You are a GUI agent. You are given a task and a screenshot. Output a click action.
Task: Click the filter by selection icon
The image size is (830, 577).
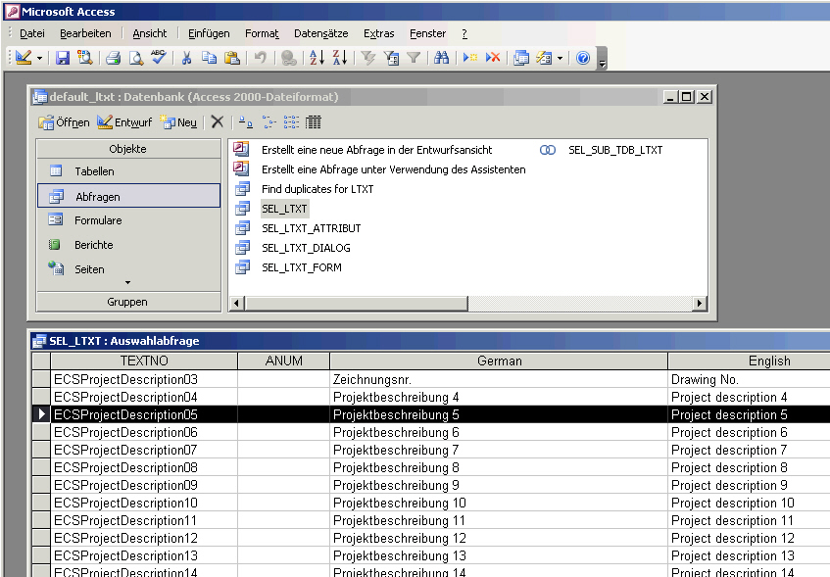coord(367,57)
